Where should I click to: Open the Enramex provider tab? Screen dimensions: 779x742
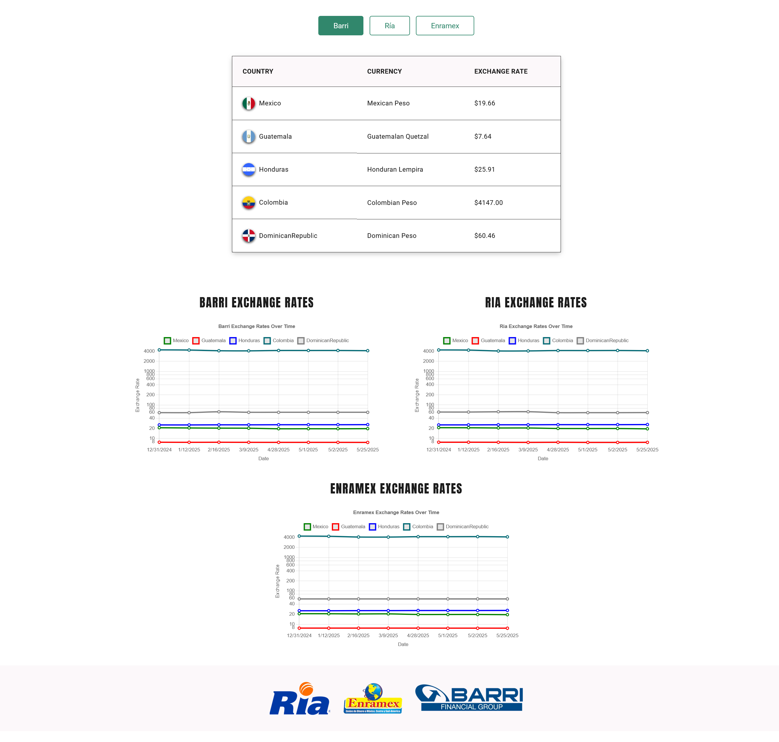(444, 26)
